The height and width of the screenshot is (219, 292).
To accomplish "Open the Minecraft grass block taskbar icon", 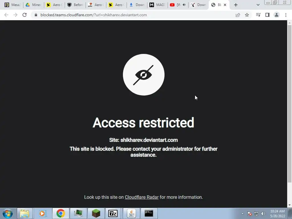I will point(96,213).
